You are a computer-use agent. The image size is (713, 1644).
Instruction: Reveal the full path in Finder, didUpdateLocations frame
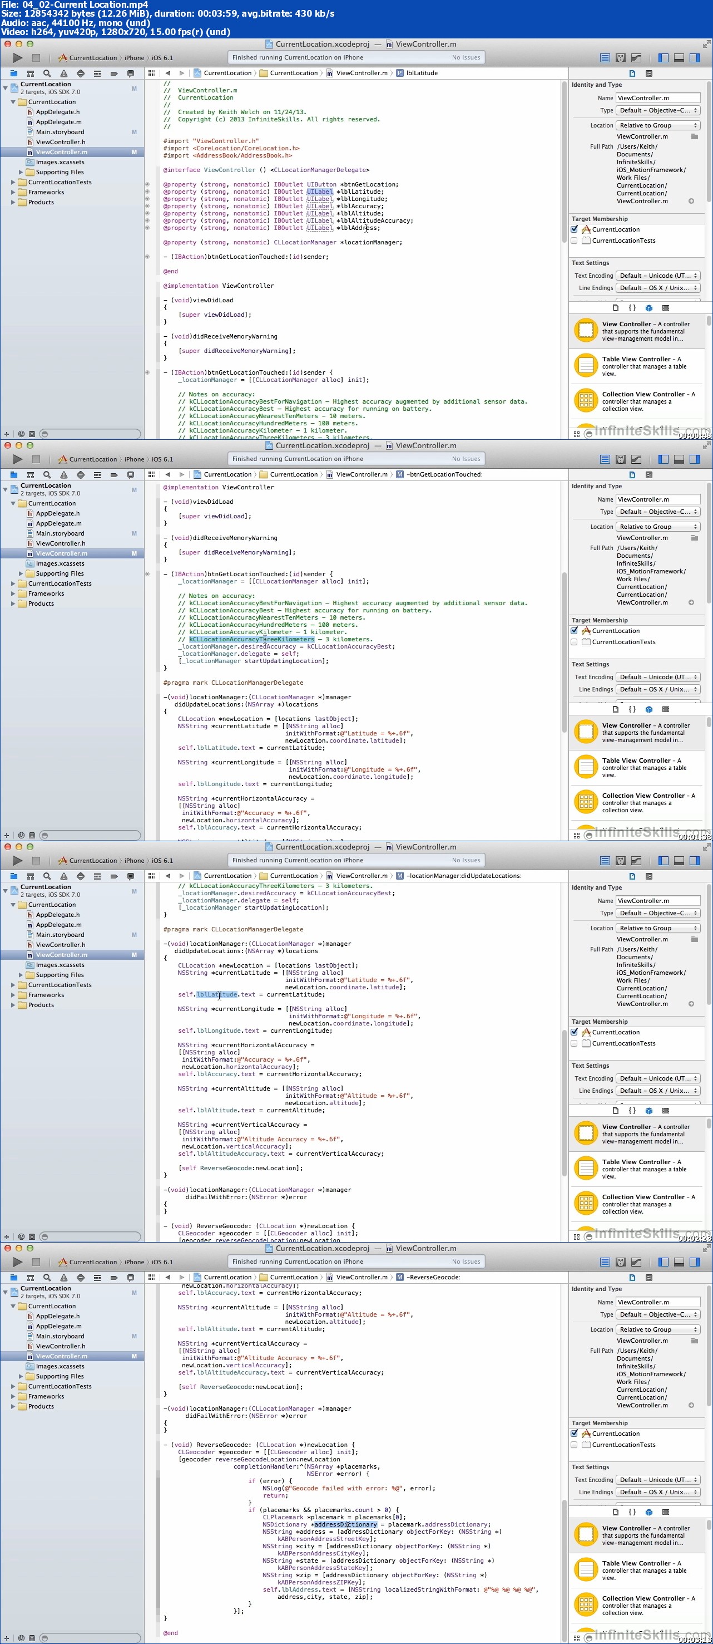(x=691, y=1004)
